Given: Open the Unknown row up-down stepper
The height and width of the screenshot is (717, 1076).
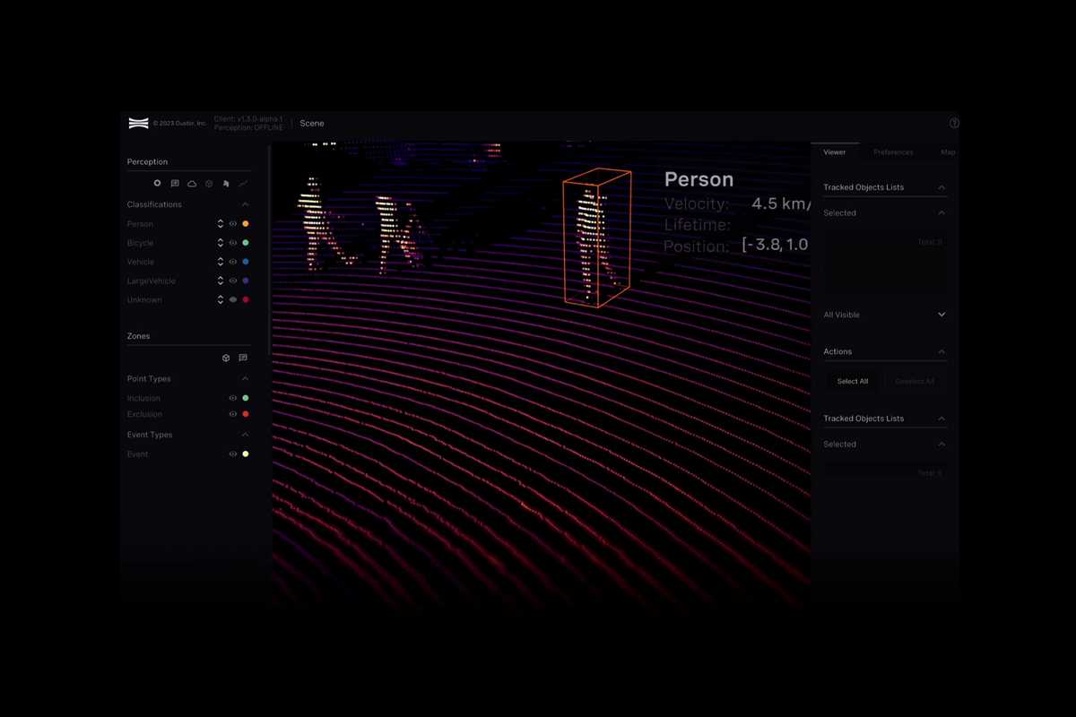Looking at the screenshot, I should pyautogui.click(x=221, y=299).
